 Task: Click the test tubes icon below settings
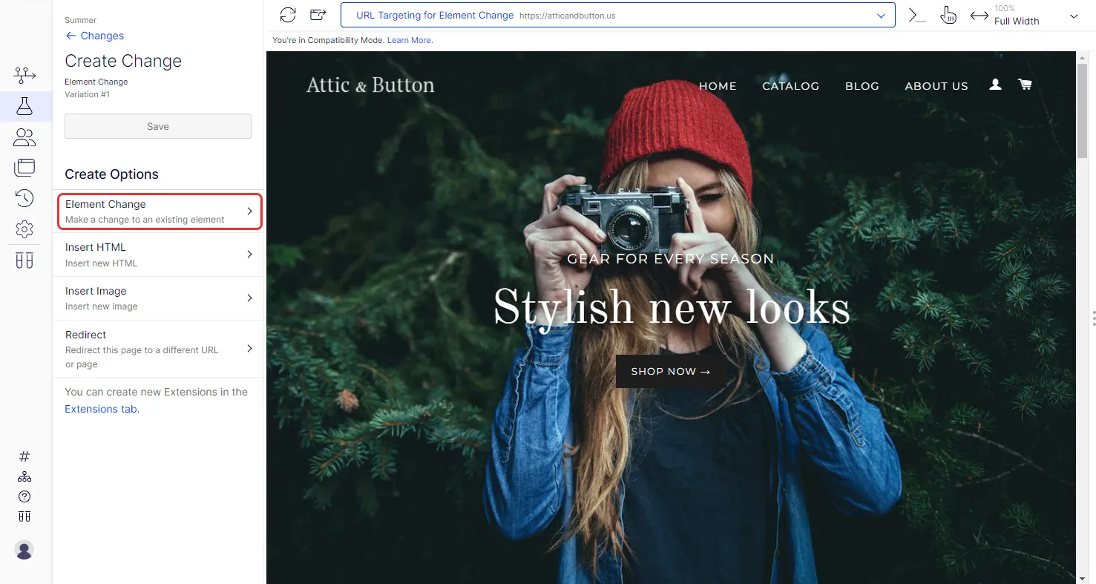coord(24,260)
